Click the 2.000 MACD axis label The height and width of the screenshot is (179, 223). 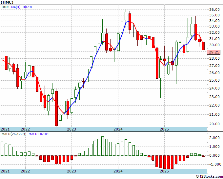tap(215, 138)
